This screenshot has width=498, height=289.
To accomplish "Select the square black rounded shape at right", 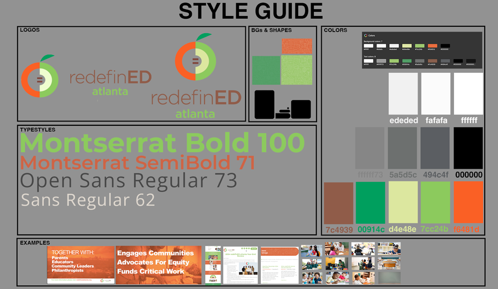I will [x=300, y=109].
